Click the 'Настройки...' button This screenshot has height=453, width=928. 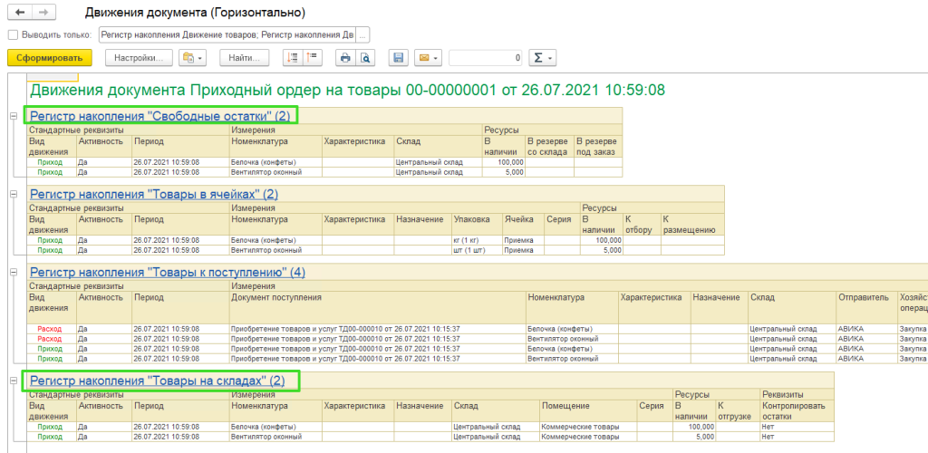(139, 58)
